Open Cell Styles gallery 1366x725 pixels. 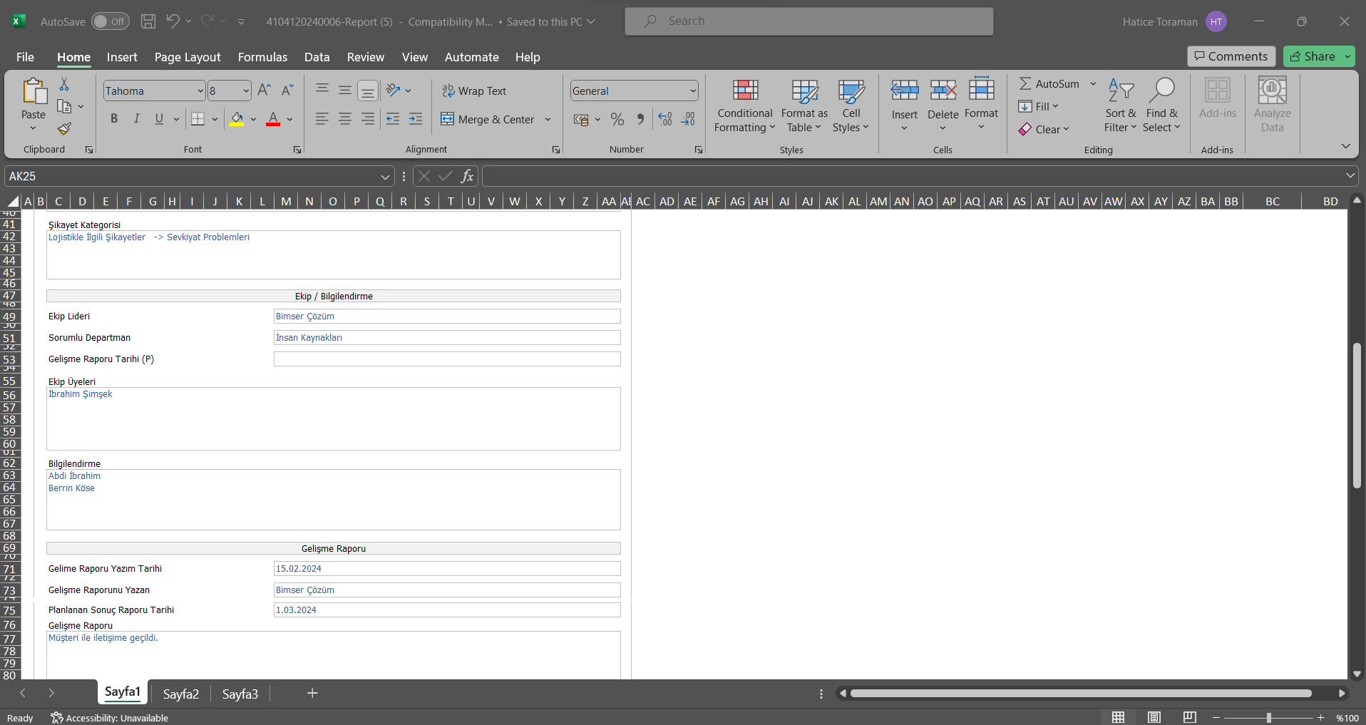851,106
